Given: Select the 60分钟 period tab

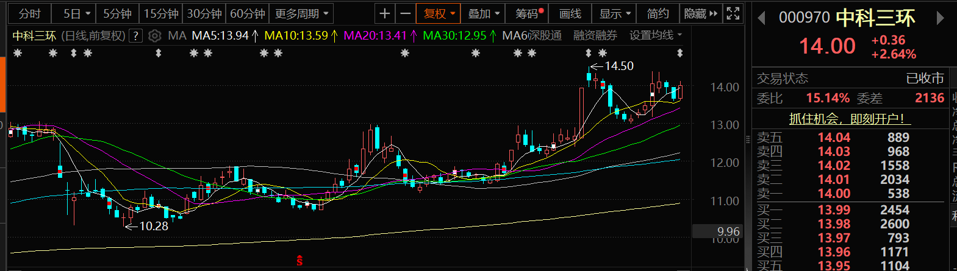Looking at the screenshot, I should coord(247,13).
